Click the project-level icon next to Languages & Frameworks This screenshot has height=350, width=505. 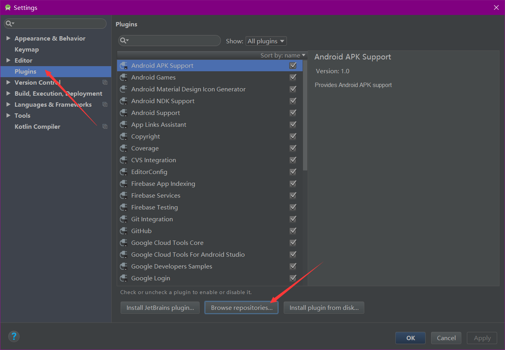coord(105,104)
